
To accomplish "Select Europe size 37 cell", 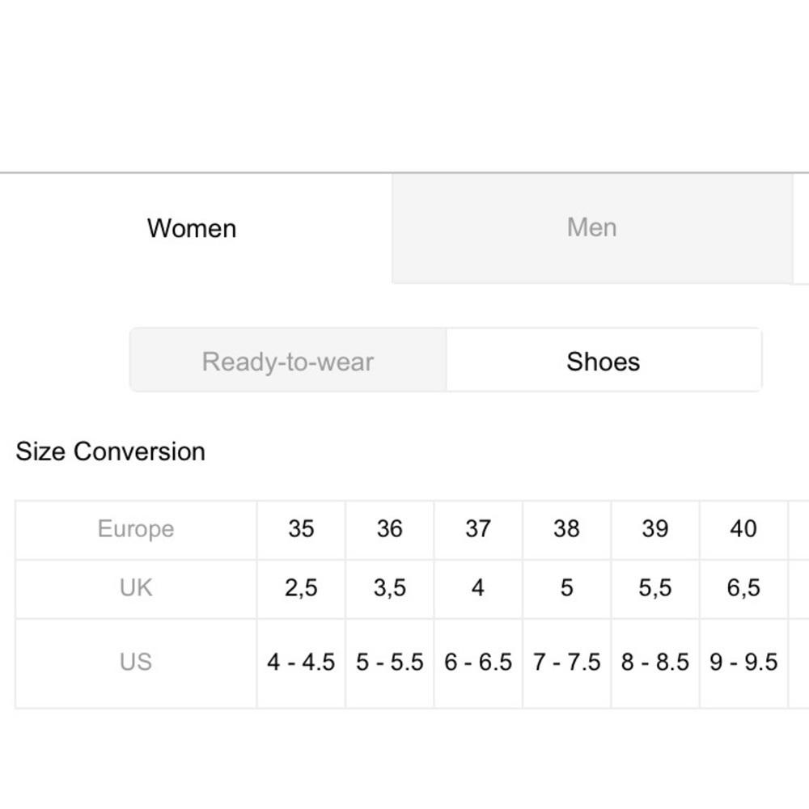I will pos(478,529).
